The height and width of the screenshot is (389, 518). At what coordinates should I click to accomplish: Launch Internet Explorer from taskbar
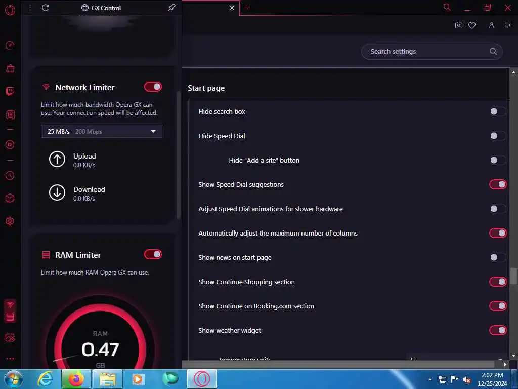tap(45, 379)
